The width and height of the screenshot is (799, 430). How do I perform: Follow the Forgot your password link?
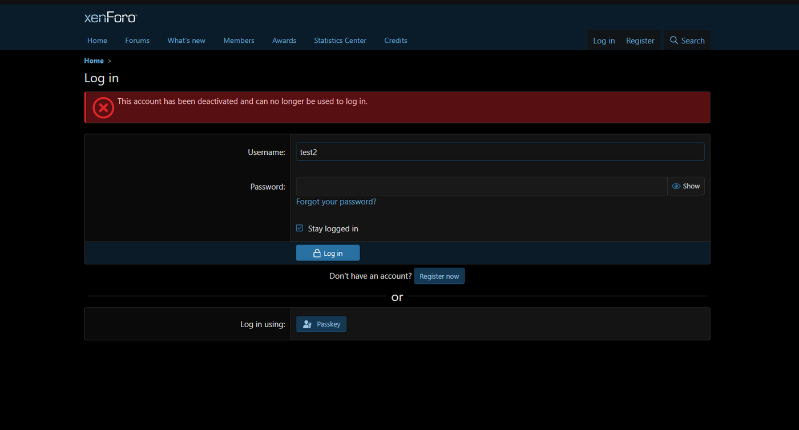pyautogui.click(x=336, y=202)
